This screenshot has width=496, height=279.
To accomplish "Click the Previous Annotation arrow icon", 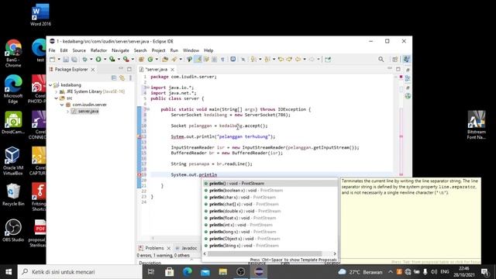I will (267, 59).
